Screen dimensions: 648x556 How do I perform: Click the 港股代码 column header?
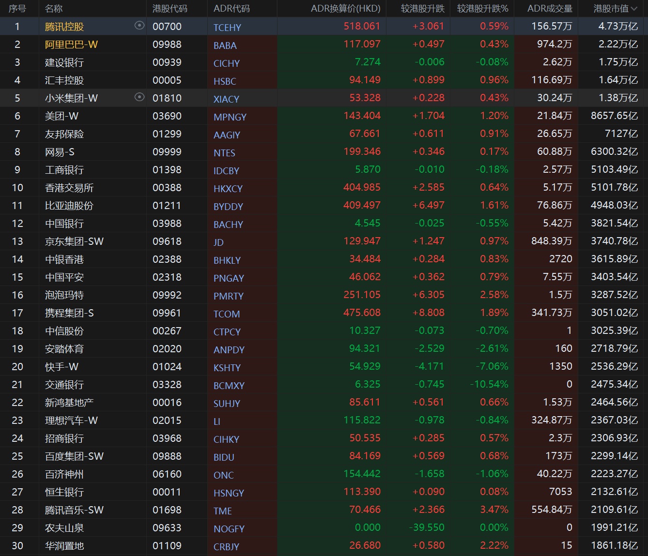(x=170, y=9)
